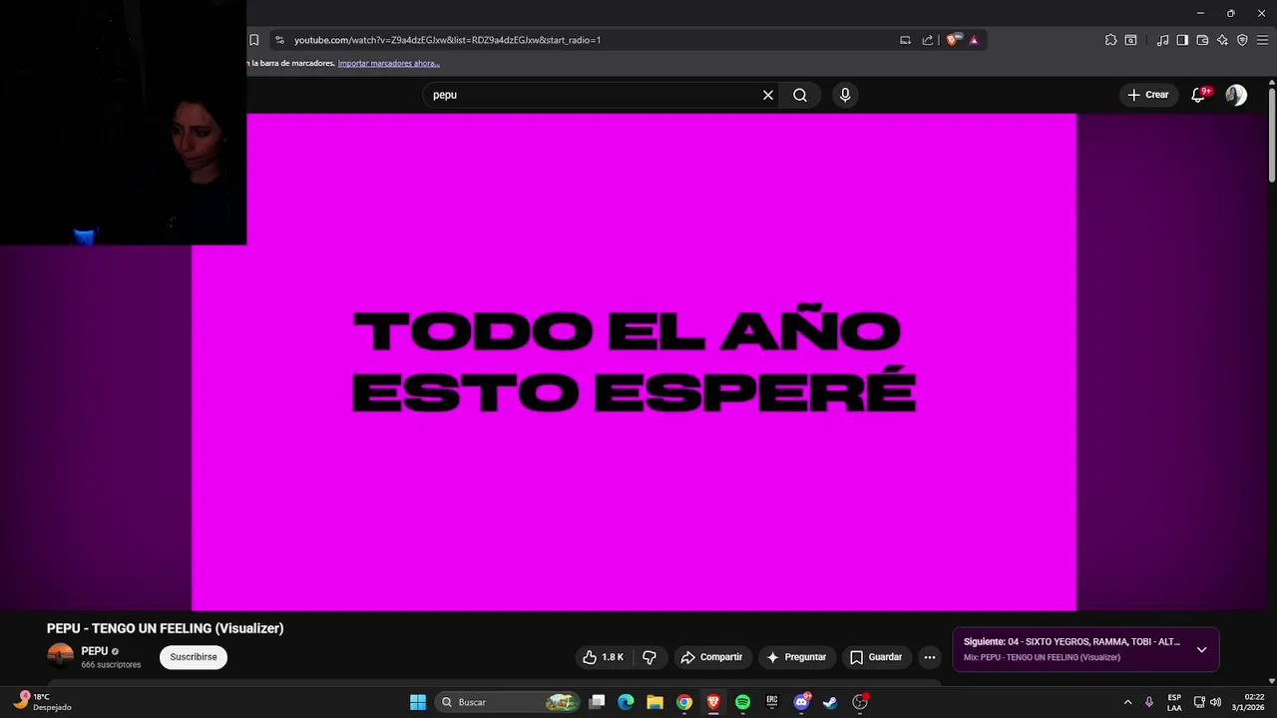1277x718 pixels.
Task: Toggle the browser sidebar panel
Action: pos(1182,40)
